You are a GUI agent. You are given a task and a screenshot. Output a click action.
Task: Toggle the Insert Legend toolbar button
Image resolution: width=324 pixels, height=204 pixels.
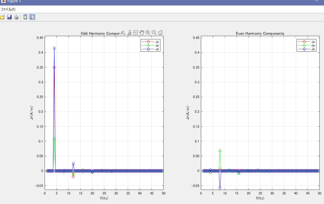[32, 17]
